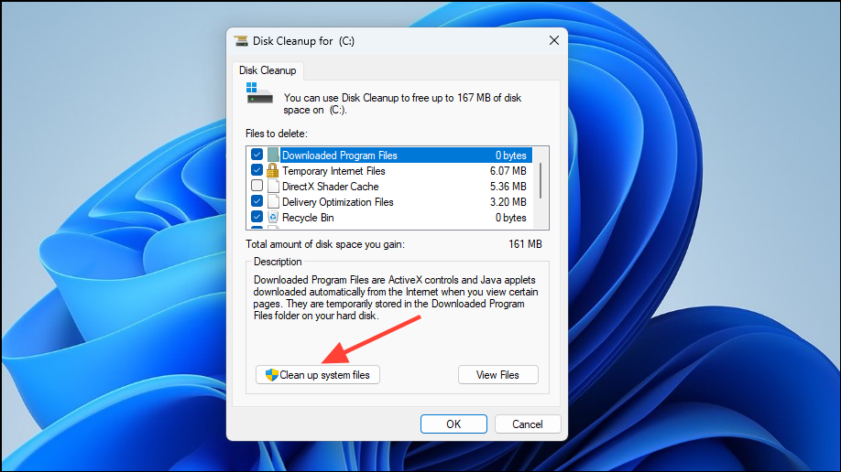Click Clean up system files button
The image size is (841, 472).
318,374
